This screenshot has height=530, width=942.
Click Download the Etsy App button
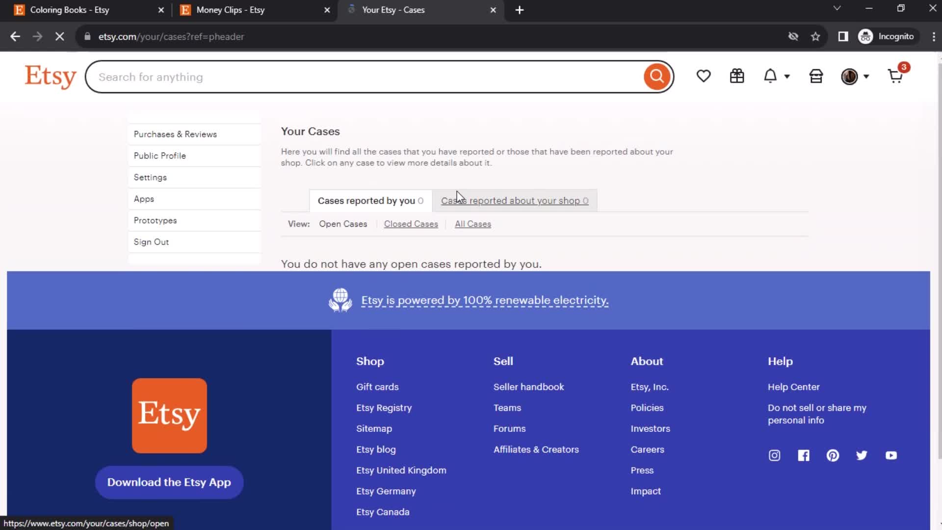pyautogui.click(x=169, y=482)
